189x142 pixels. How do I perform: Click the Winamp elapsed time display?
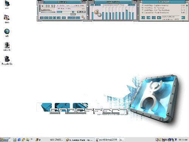tap(50, 6)
